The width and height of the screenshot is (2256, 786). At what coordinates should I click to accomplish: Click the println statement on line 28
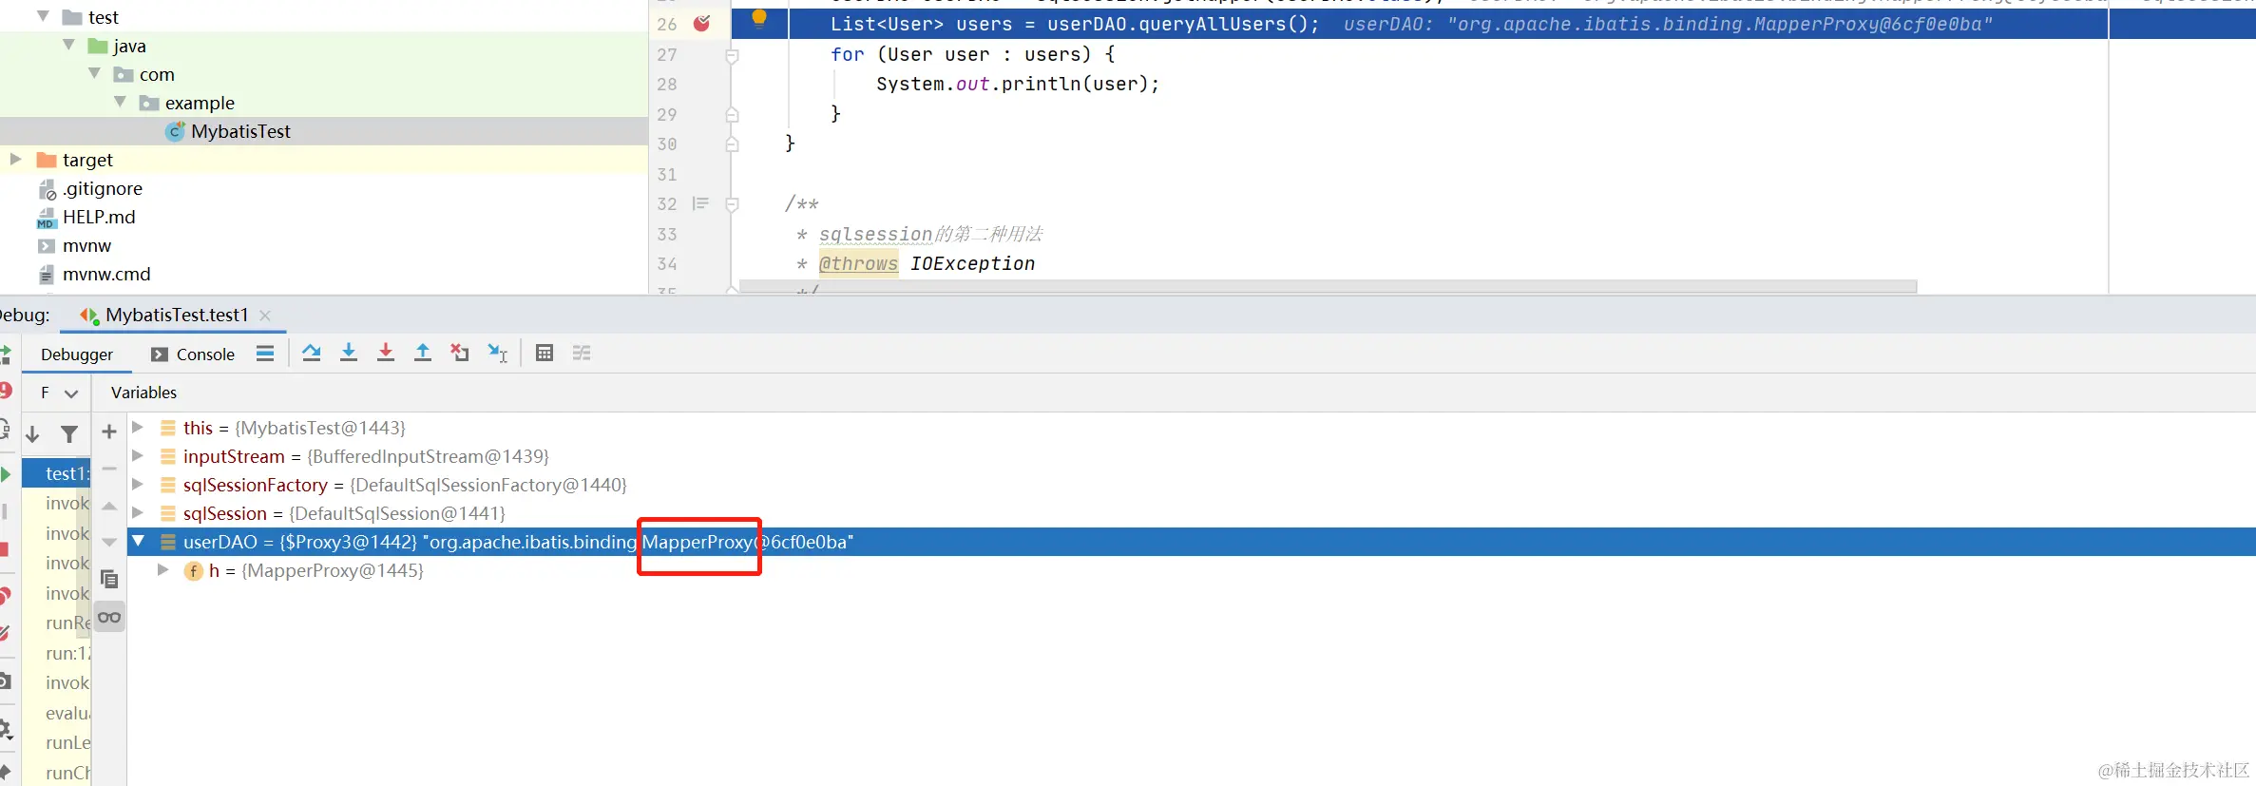[1018, 84]
